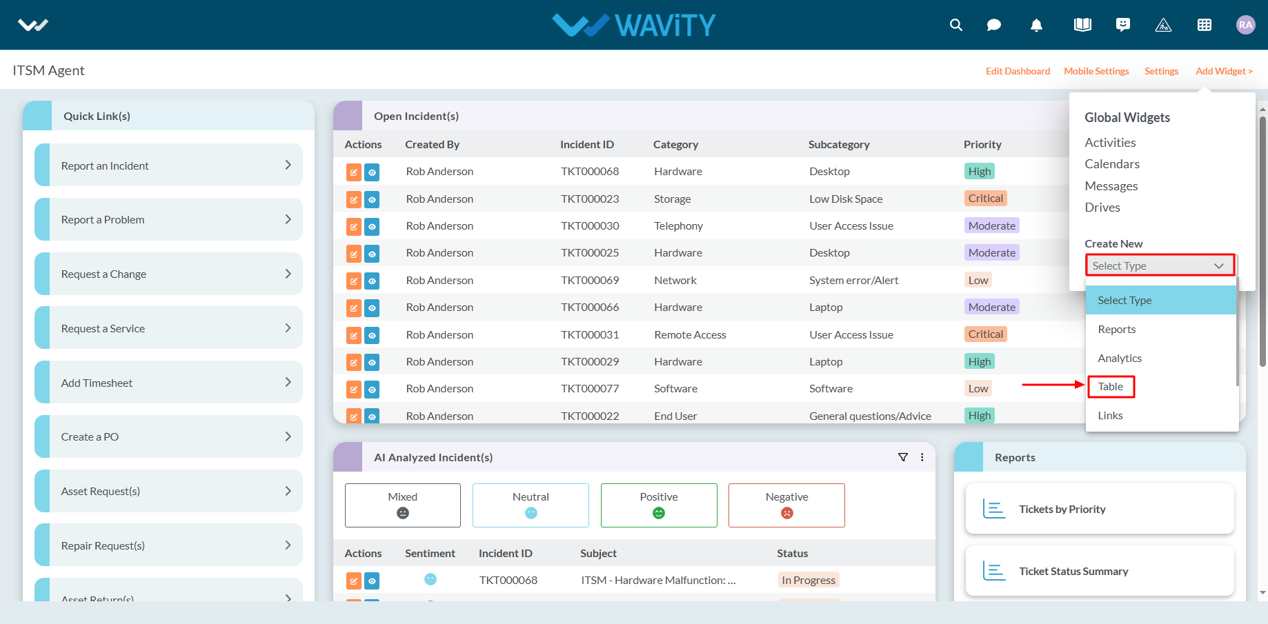Edit incident TKT000030 with orange pencil icon

(x=353, y=226)
